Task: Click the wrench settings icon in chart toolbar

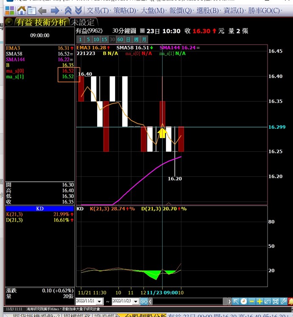Action: (x=284, y=301)
